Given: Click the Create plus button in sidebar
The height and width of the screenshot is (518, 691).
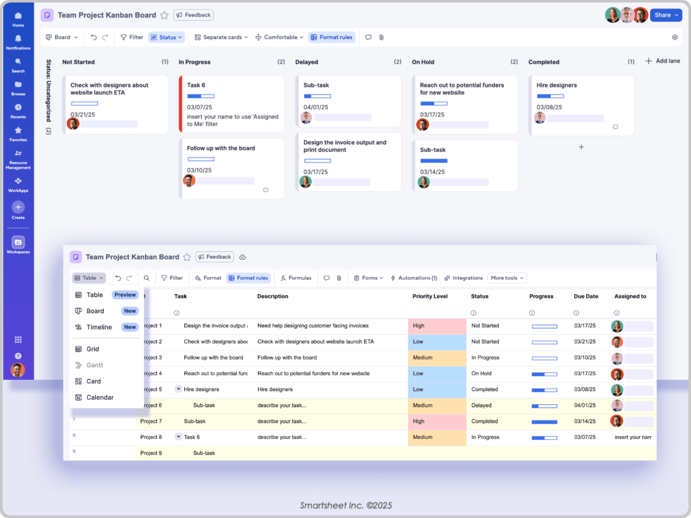Looking at the screenshot, I should coord(18,207).
